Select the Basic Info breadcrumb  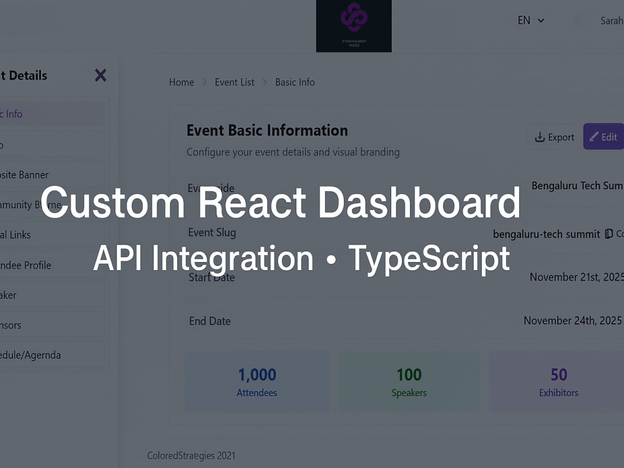tap(295, 82)
